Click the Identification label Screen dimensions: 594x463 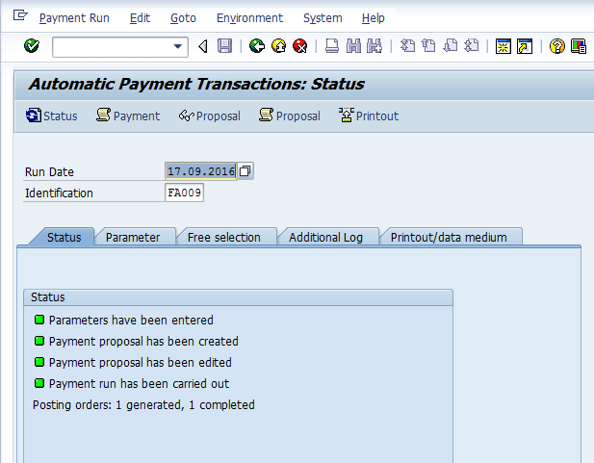[x=59, y=193]
